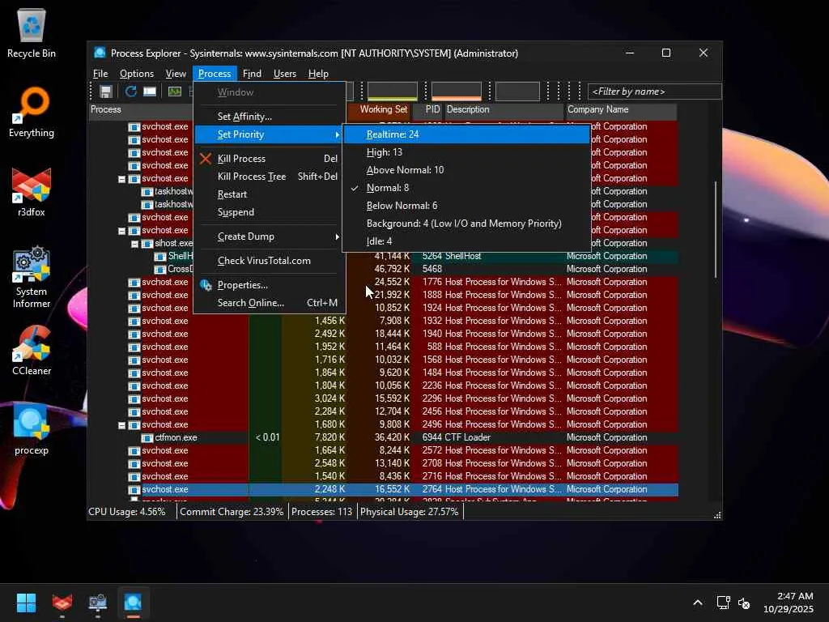Open procexp desktop shortcut
This screenshot has height=622, width=829.
32,429
